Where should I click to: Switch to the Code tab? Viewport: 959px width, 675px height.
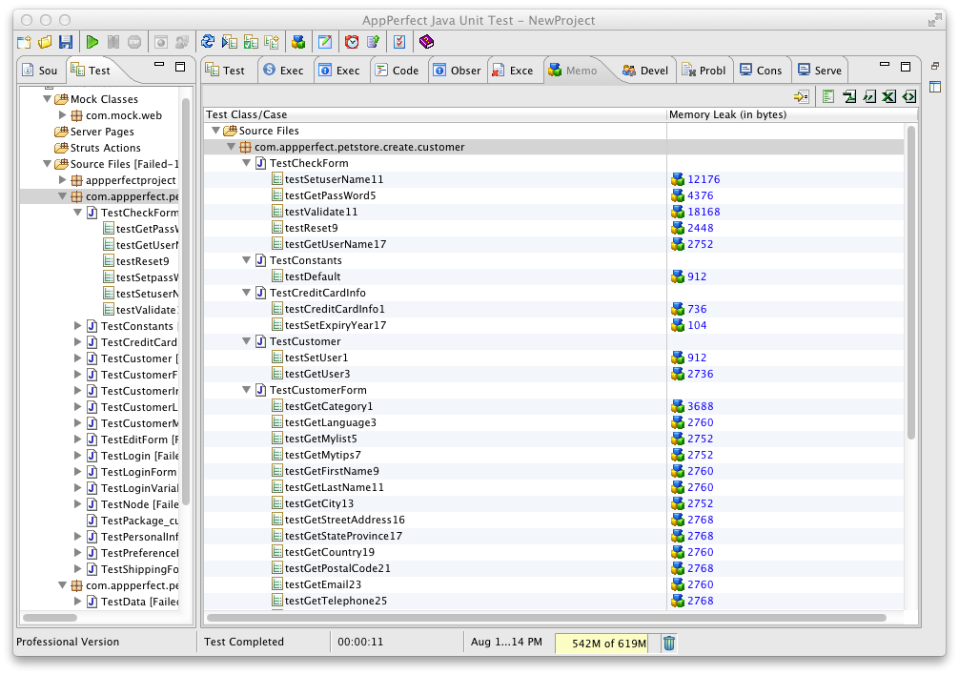[x=397, y=71]
